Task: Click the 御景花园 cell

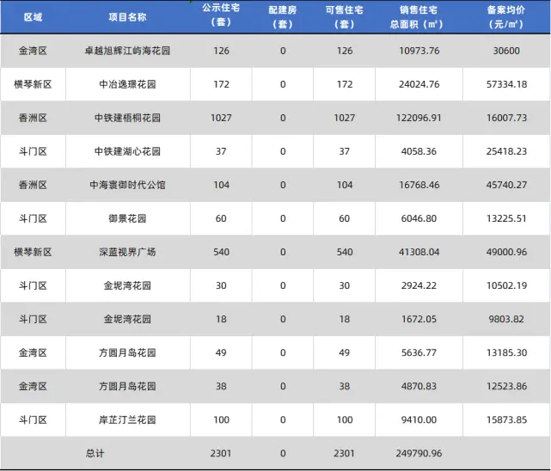Action: click(127, 218)
